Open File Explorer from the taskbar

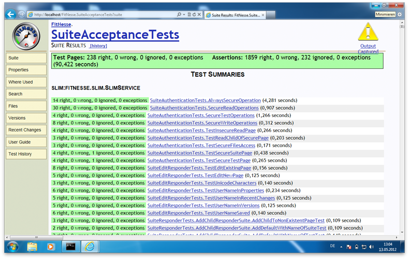(32, 247)
